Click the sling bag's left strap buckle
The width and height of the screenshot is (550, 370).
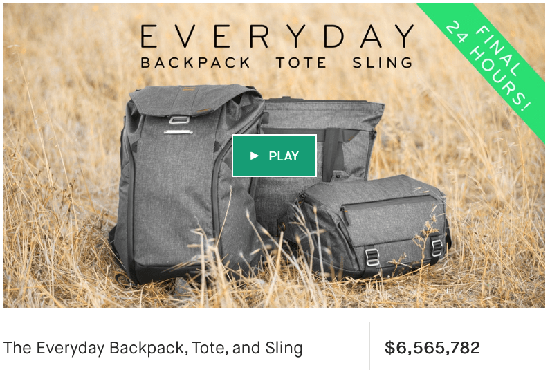(x=372, y=257)
